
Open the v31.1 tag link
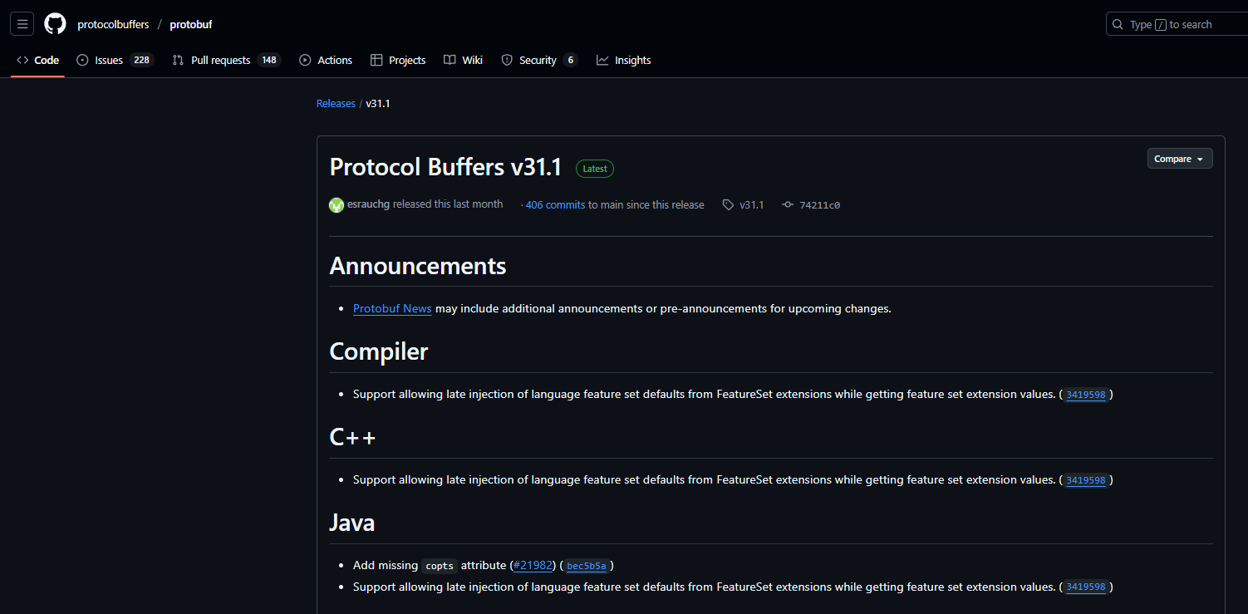(x=751, y=204)
